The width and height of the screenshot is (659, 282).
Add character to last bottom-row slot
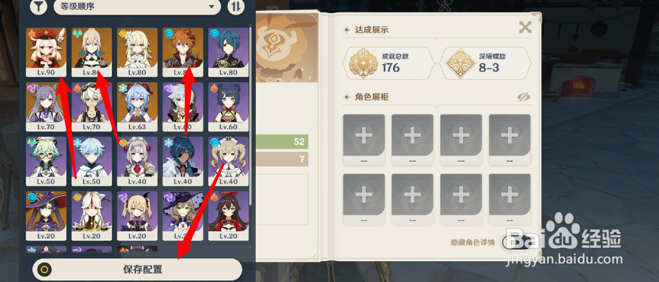(x=510, y=199)
